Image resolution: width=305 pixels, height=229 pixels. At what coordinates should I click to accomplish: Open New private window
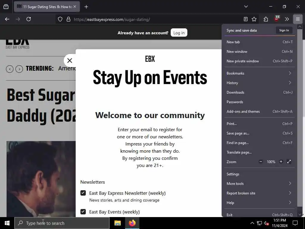[259, 61]
